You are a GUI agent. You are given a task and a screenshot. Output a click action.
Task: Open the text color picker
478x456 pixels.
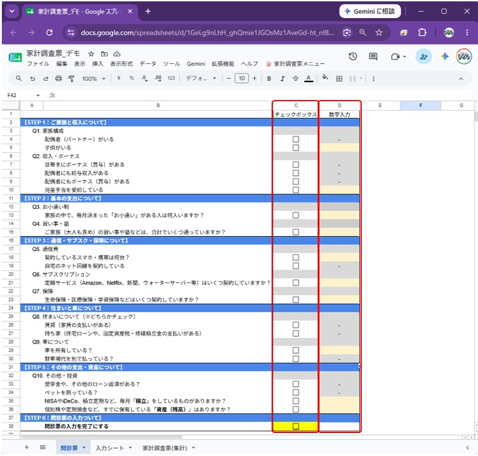pyautogui.click(x=308, y=79)
